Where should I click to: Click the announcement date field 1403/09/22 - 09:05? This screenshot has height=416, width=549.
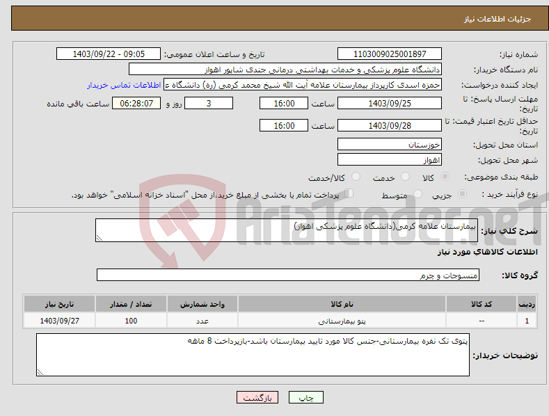click(x=109, y=54)
